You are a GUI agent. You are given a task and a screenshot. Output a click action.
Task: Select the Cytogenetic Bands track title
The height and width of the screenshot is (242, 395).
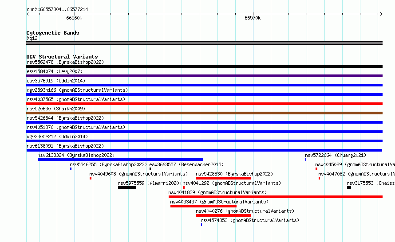(53, 33)
